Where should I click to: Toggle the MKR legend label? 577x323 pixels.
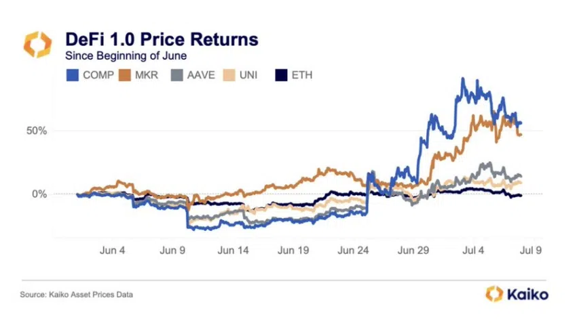click(147, 75)
